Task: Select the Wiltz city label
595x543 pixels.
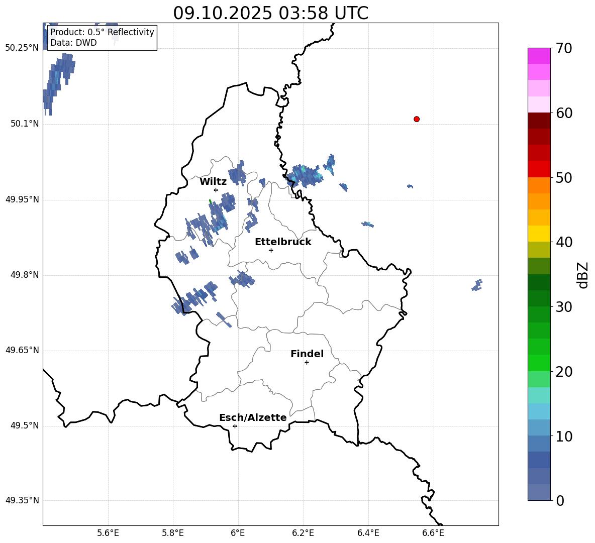Action: coord(213,181)
